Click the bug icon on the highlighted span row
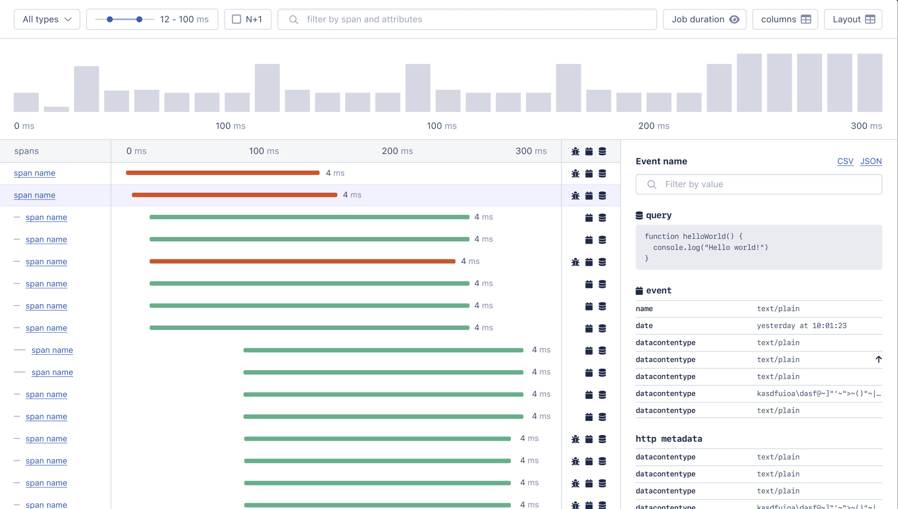Screen dimensions: 898x509 [575, 195]
